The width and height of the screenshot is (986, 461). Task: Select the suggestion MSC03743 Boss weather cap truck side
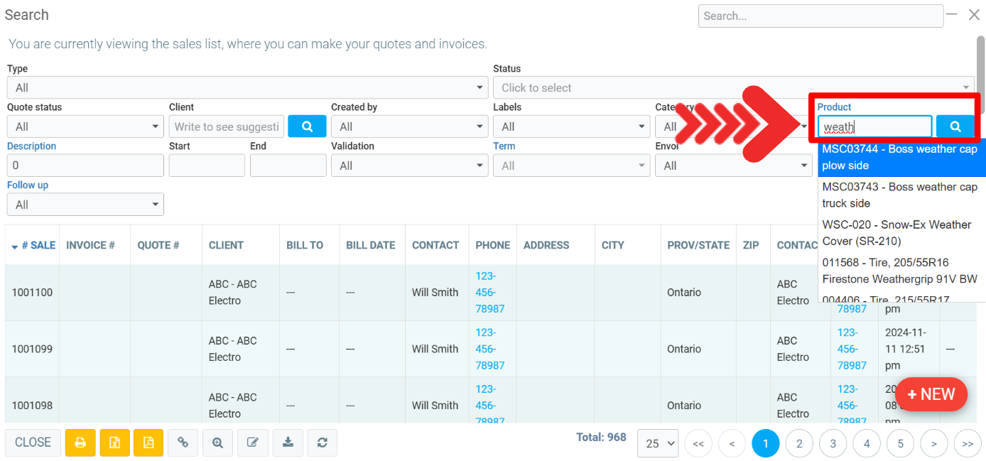(x=899, y=195)
